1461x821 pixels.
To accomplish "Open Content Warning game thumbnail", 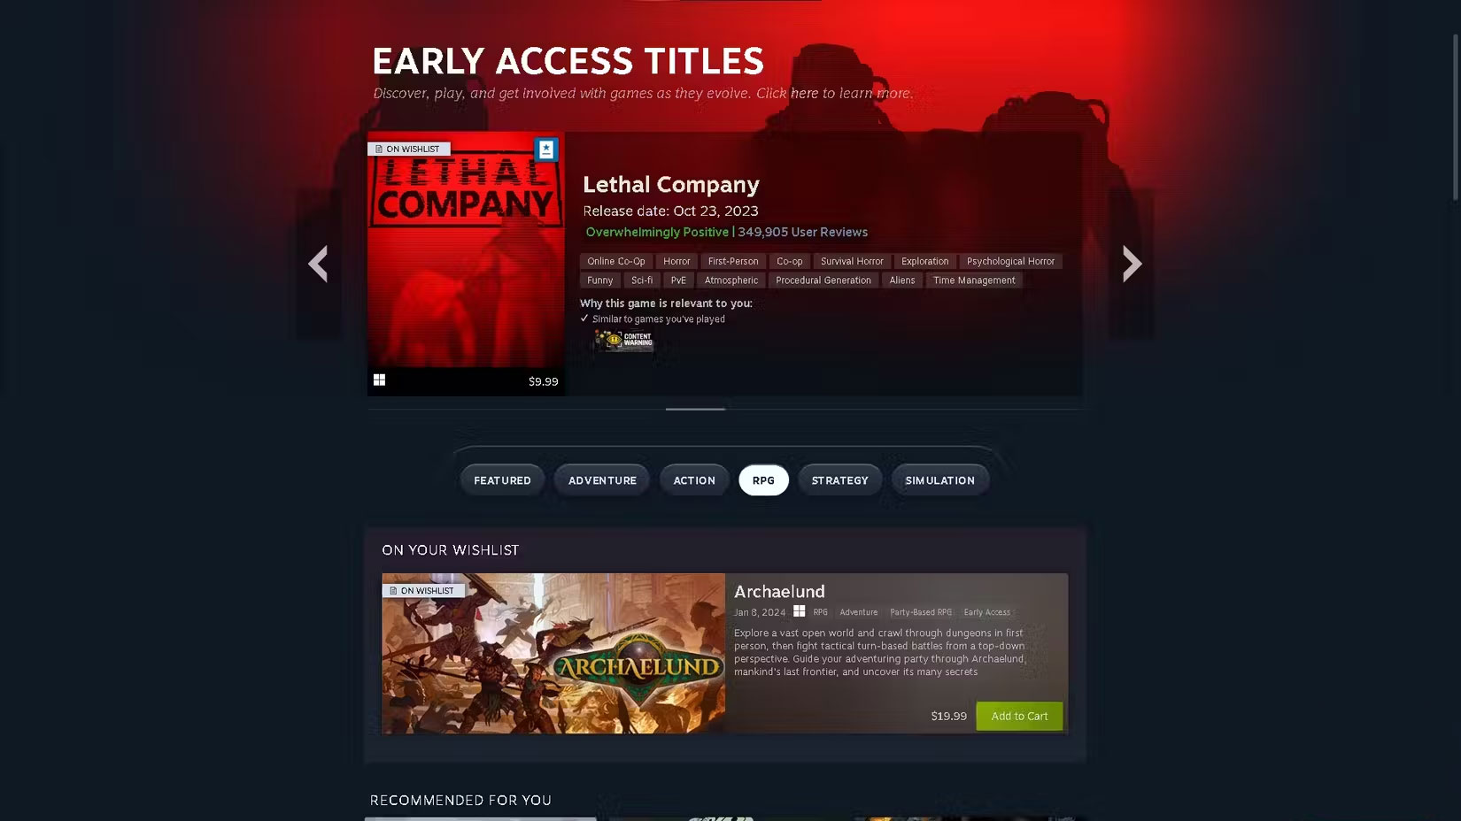I will (x=624, y=340).
